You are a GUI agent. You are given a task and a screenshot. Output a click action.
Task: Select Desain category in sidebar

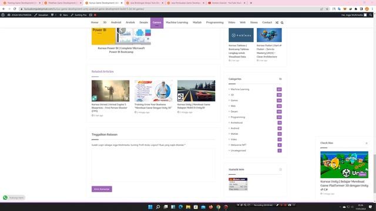234,111
